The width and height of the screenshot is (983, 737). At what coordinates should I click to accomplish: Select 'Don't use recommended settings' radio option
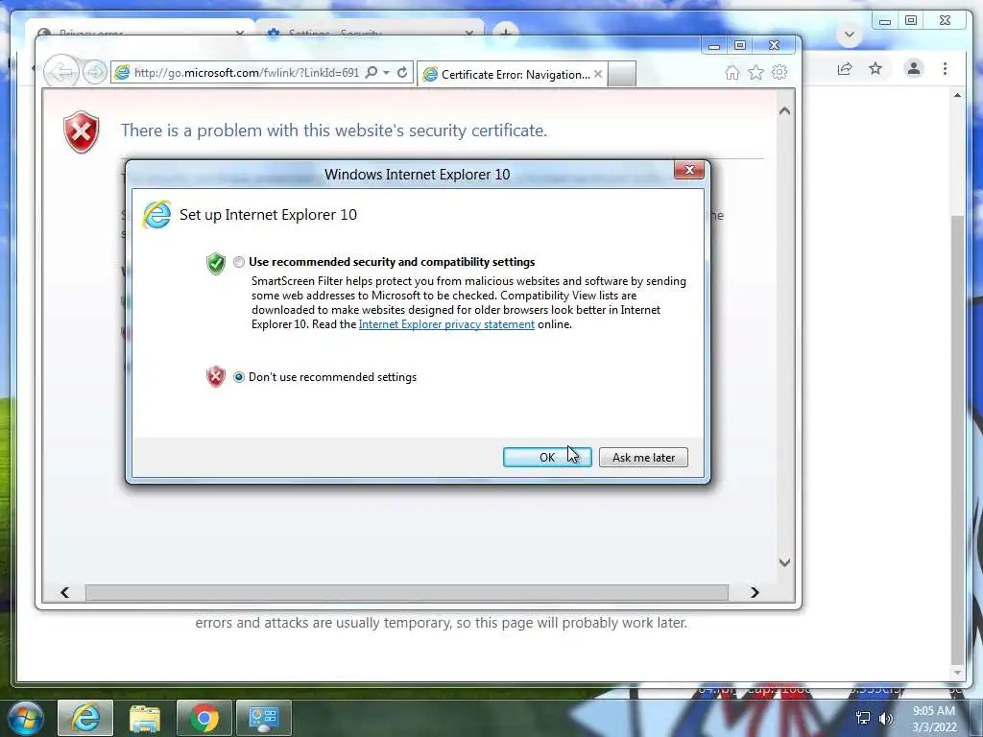click(x=239, y=377)
